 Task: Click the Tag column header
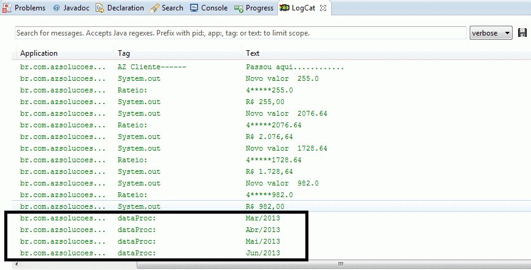[124, 53]
